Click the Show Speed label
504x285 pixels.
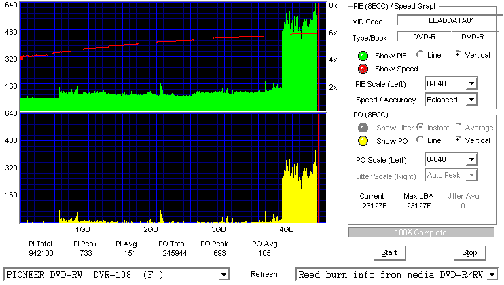[396, 69]
